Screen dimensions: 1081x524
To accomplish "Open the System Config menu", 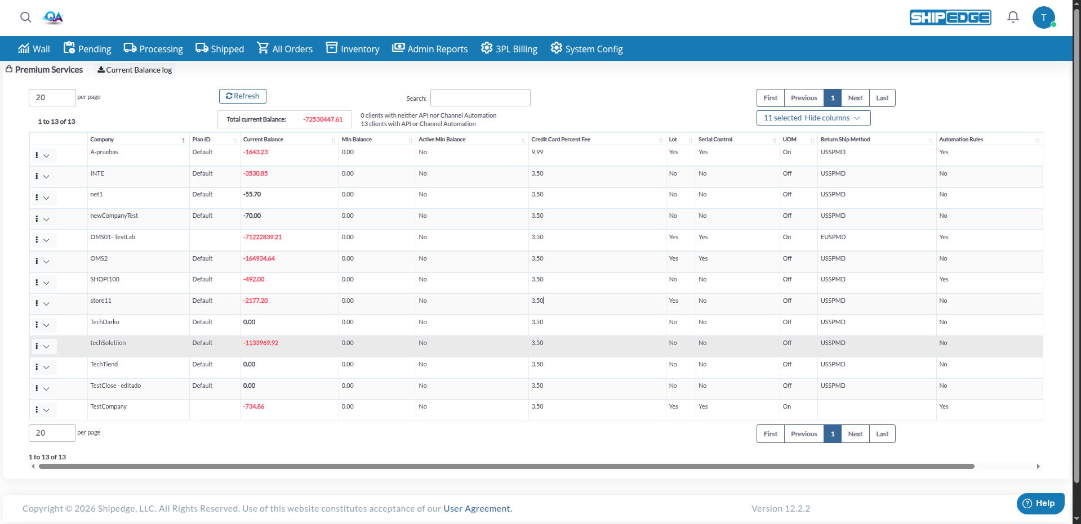I will (x=586, y=49).
